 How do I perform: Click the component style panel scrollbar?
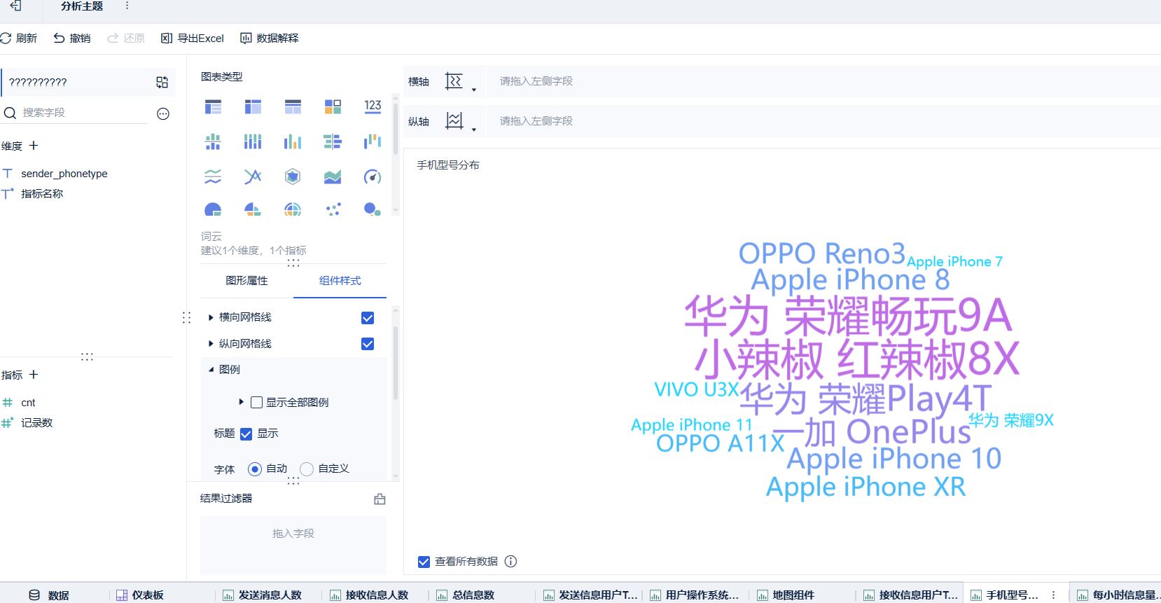[x=396, y=363]
